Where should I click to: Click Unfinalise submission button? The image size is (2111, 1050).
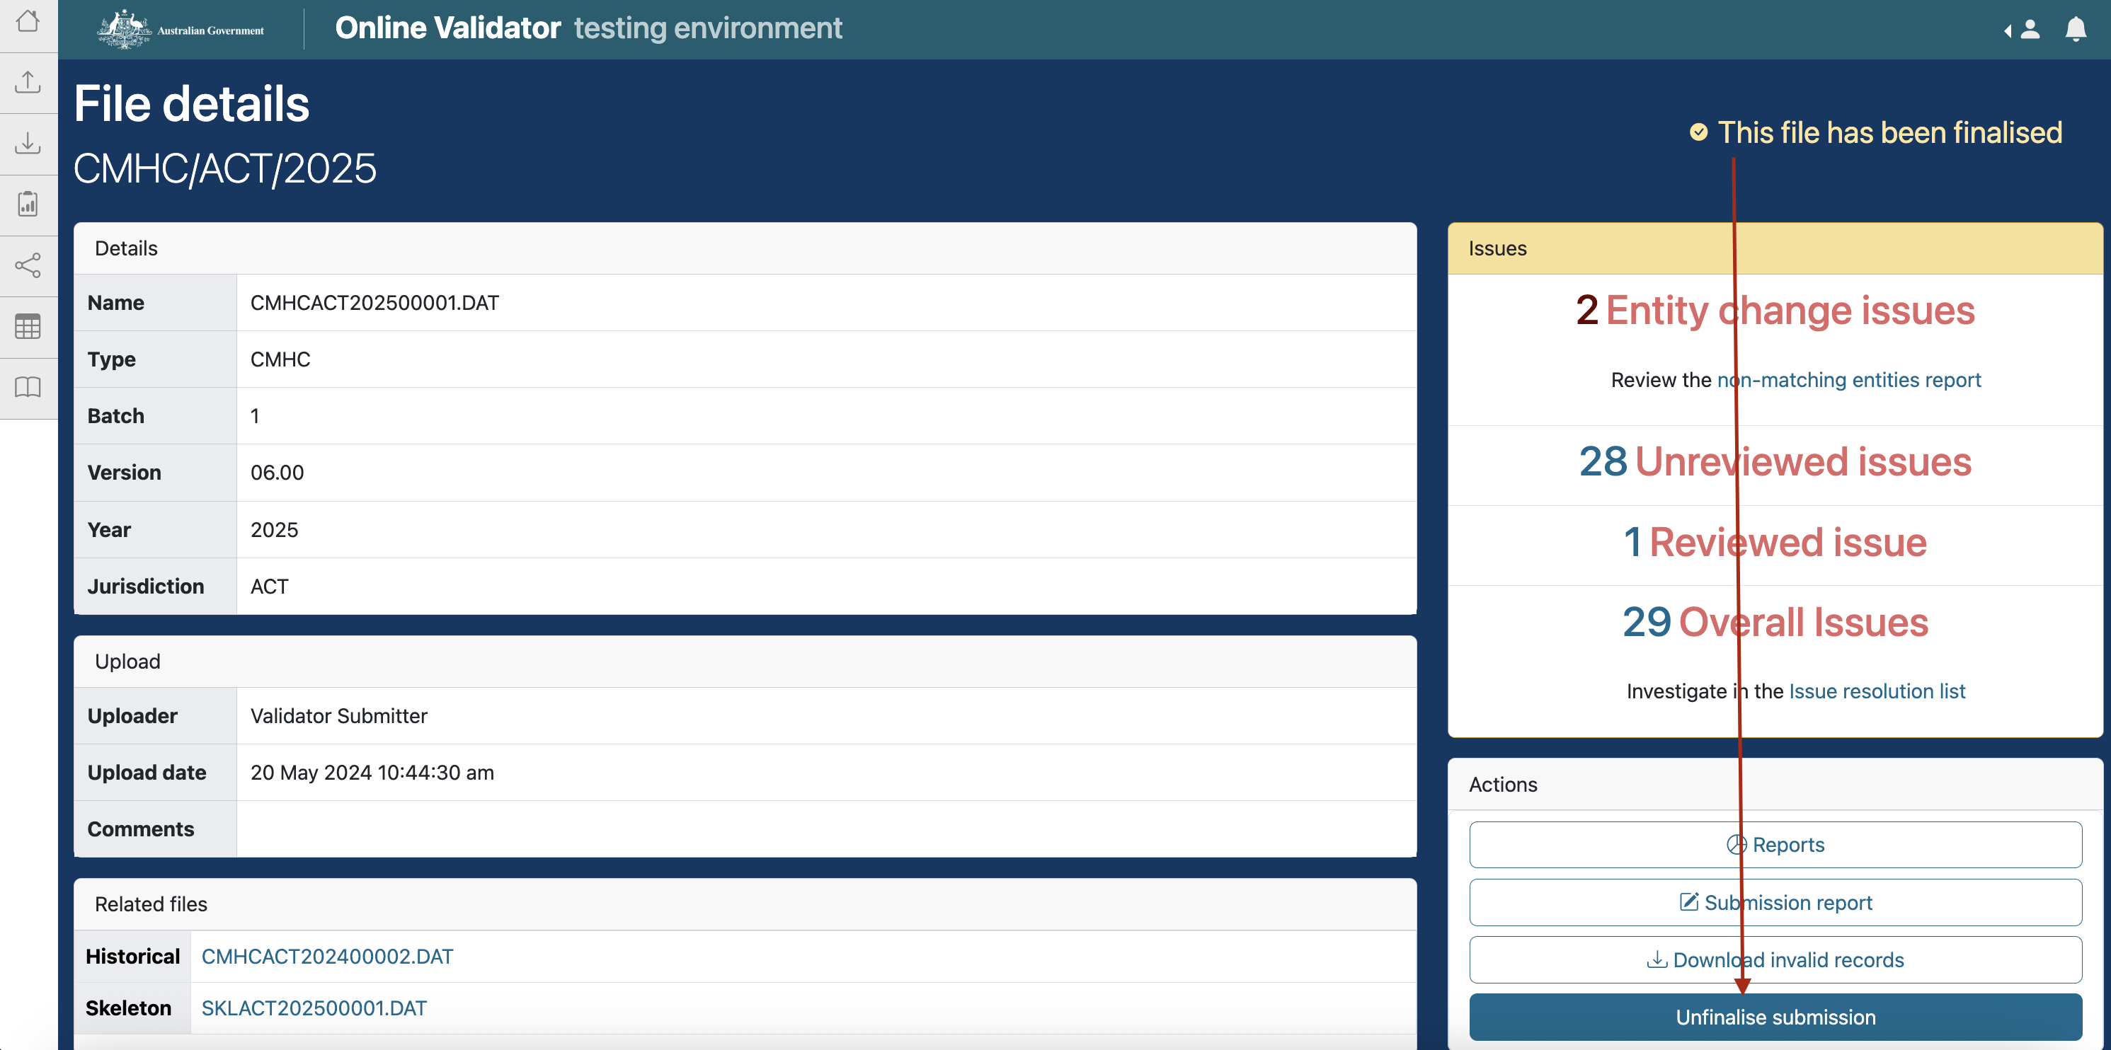pos(1775,1017)
